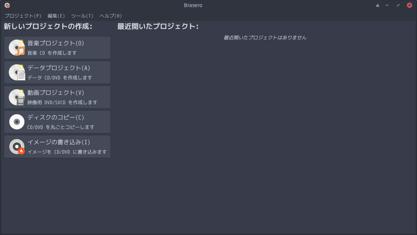Open the ツール(T) menu
Screen dimensions: 417x235
[x=82, y=16]
